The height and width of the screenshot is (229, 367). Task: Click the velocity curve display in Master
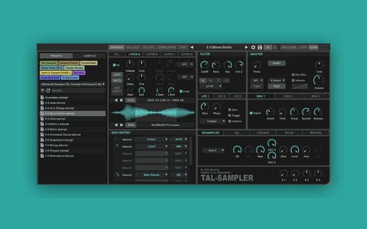299,86
